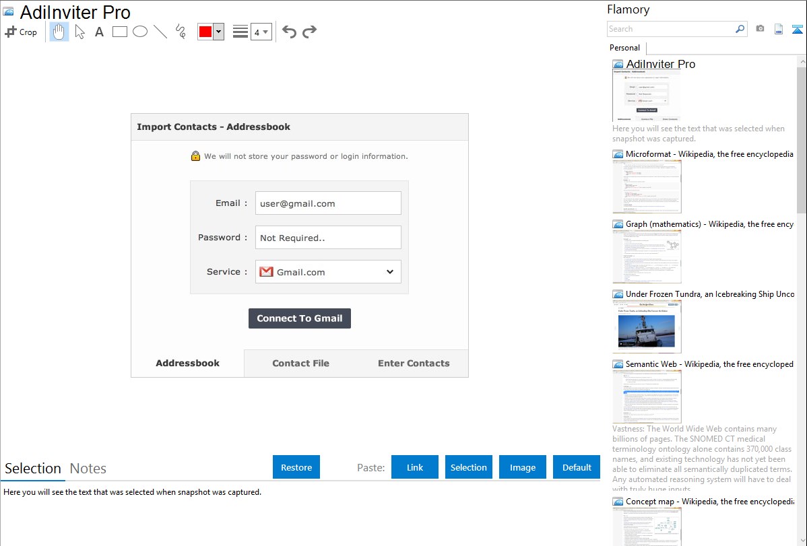Screen dimensions: 807x546
Task: Open the Graph (mathematics) snapshot thumbnail
Action: tap(647, 257)
